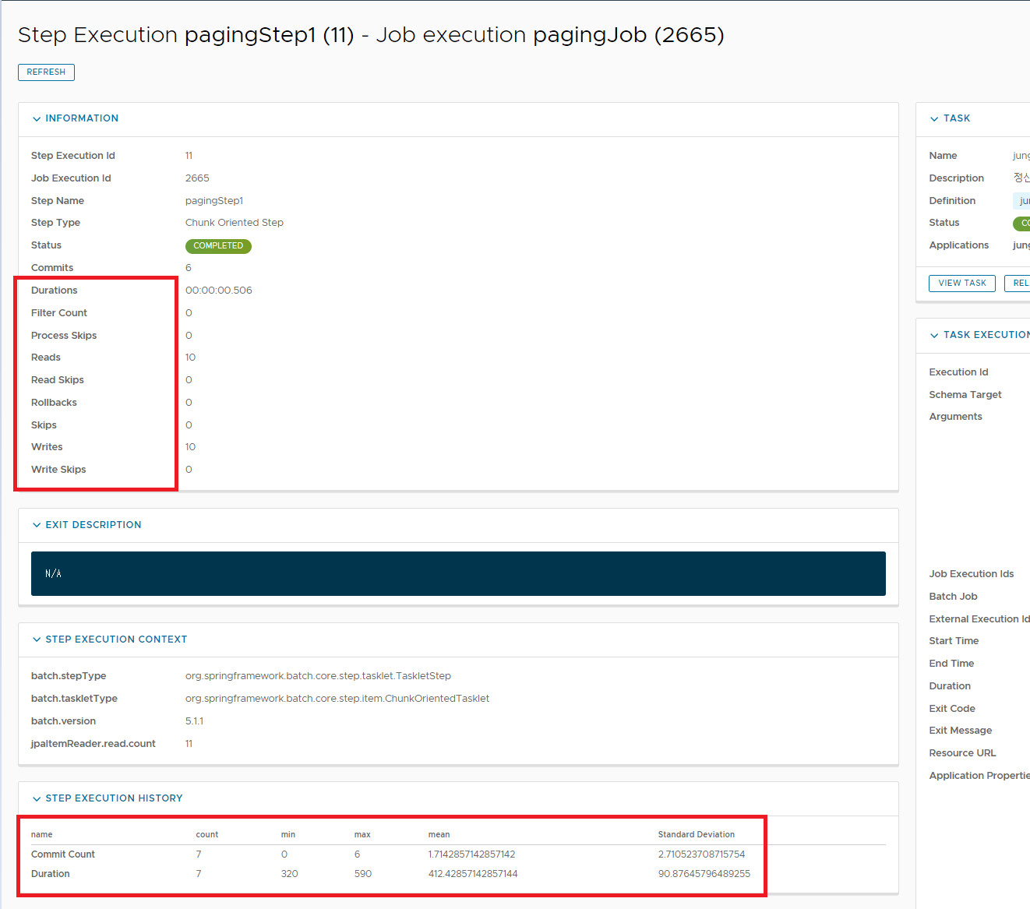This screenshot has width=1030, height=909.
Task: Click the Writes label
Action: point(47,447)
